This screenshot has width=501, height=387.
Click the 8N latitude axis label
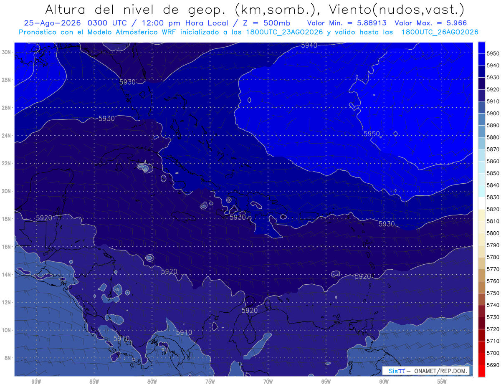tap(8, 358)
